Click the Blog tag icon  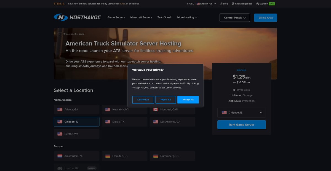pos(221,4)
